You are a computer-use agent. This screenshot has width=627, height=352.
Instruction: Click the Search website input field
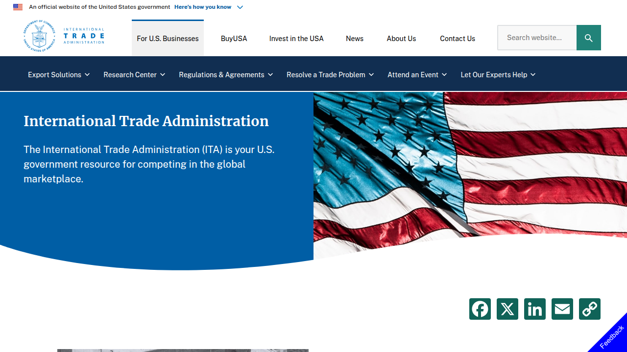point(537,38)
